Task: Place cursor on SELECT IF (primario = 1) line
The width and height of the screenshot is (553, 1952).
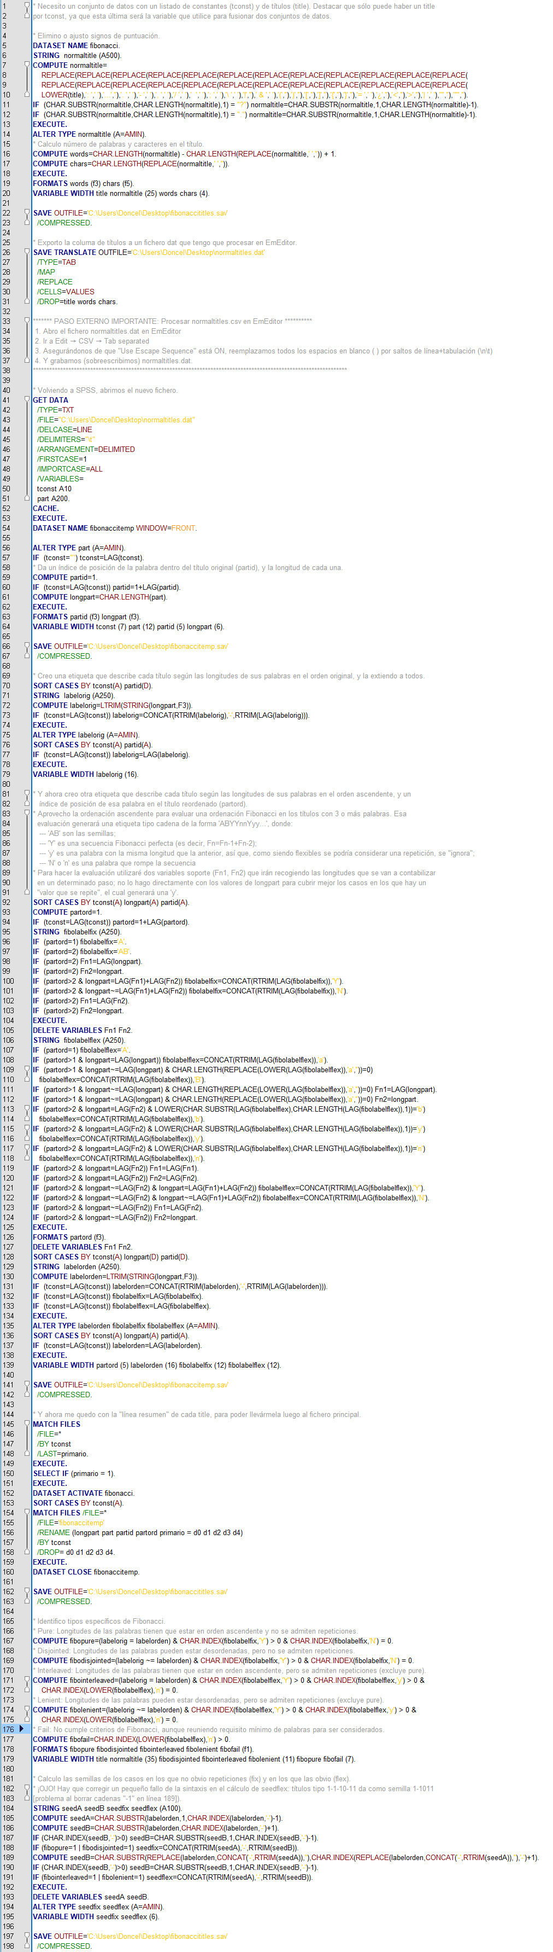Action: [73, 1473]
